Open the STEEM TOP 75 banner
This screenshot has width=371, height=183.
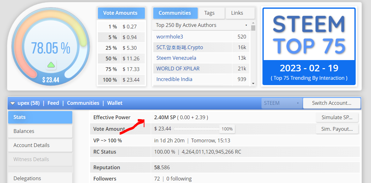(x=309, y=46)
